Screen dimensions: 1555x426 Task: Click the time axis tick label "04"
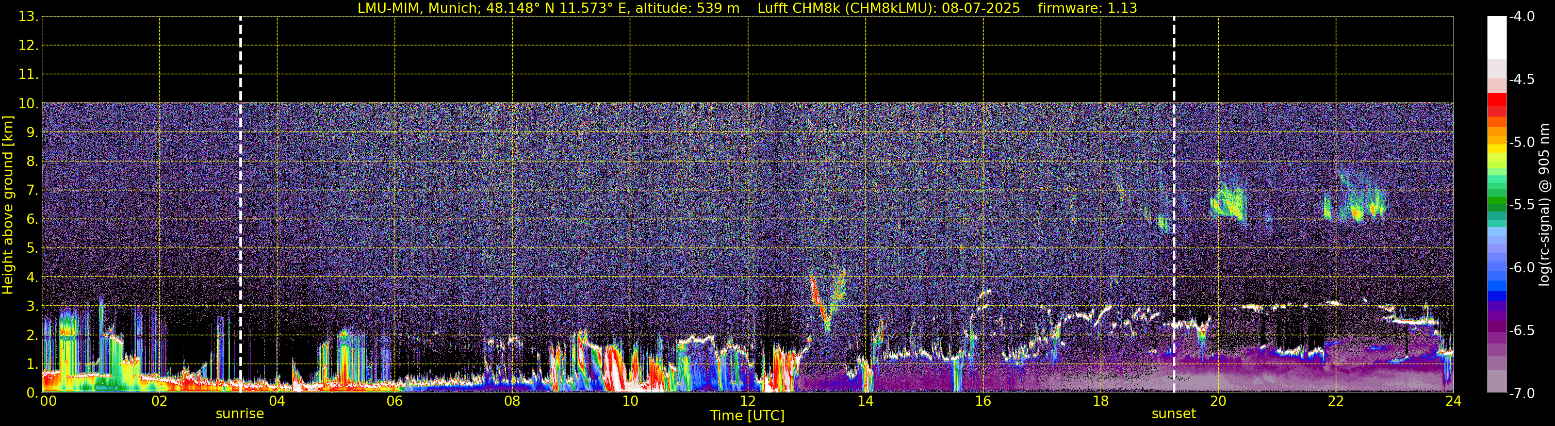[277, 402]
